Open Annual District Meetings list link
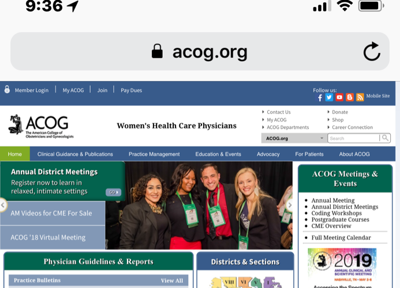The height and width of the screenshot is (288, 400). click(345, 207)
